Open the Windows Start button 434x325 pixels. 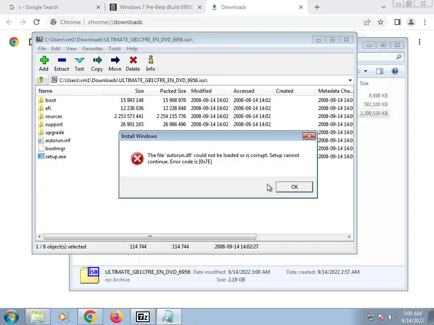tap(11, 317)
